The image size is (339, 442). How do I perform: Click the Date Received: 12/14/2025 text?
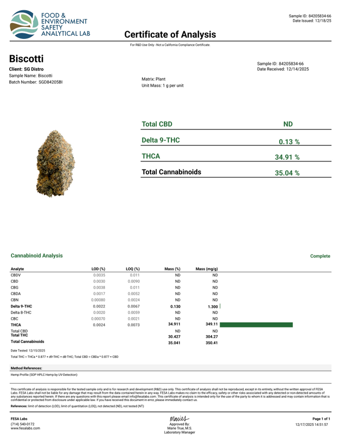pos(283,69)
